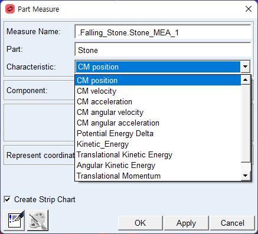258x234 pixels.
Task: Click the Cancel button
Action: click(233, 223)
